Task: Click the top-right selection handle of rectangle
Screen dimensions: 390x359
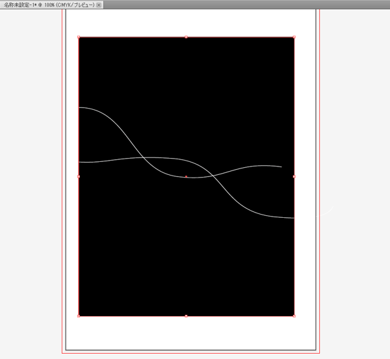Action: point(294,37)
